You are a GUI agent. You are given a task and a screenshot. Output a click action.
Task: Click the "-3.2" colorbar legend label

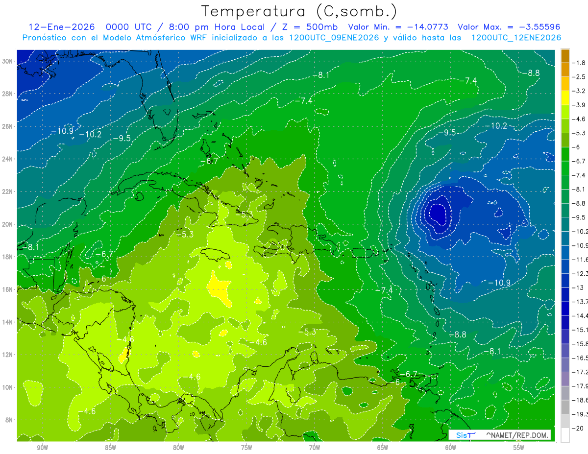pos(578,91)
